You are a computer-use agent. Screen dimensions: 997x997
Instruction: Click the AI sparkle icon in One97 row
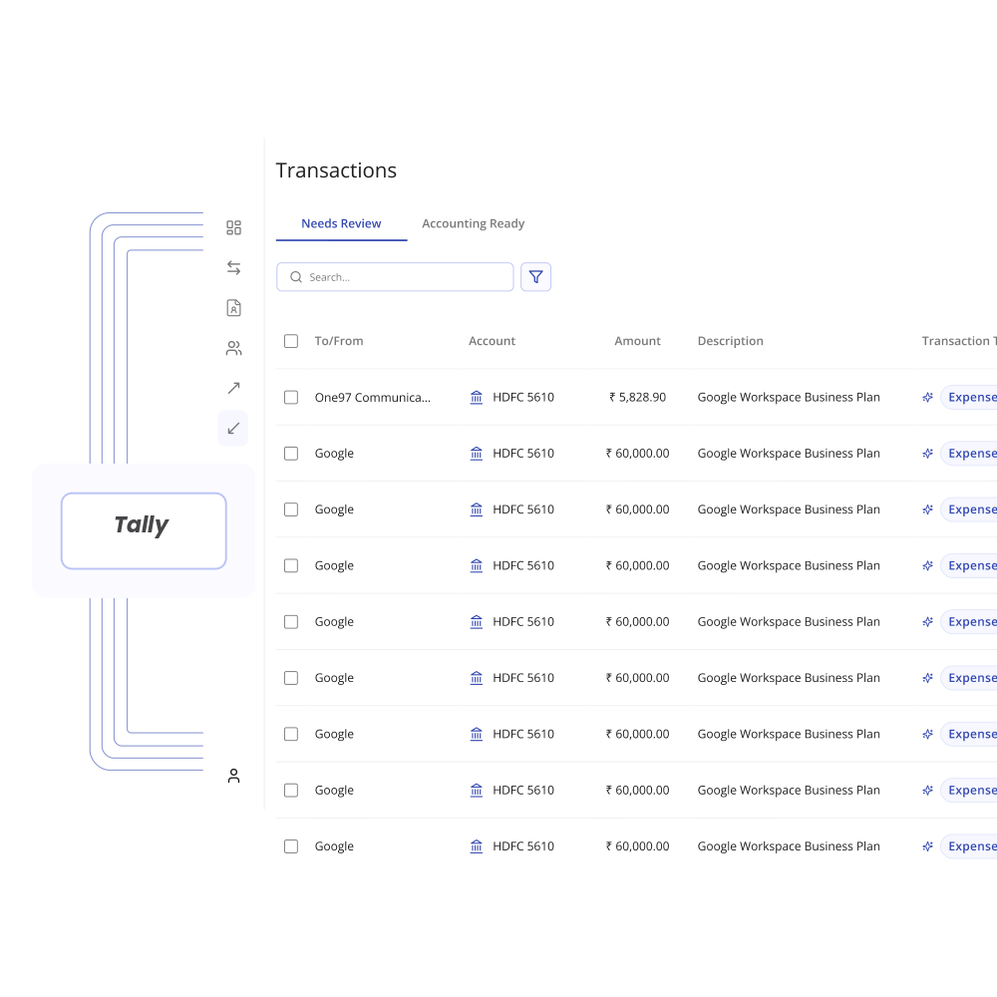tap(927, 398)
